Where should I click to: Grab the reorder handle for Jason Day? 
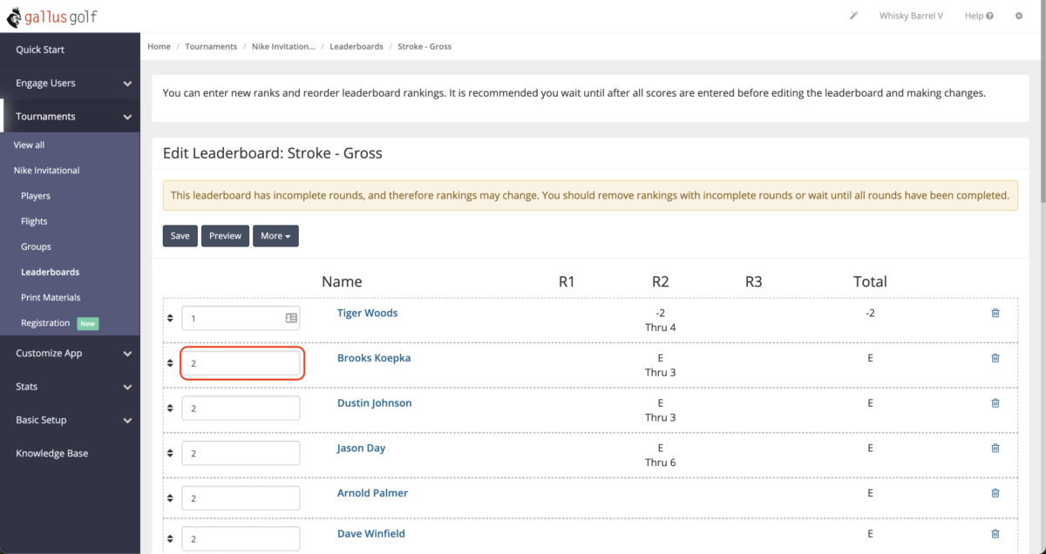tap(170, 453)
